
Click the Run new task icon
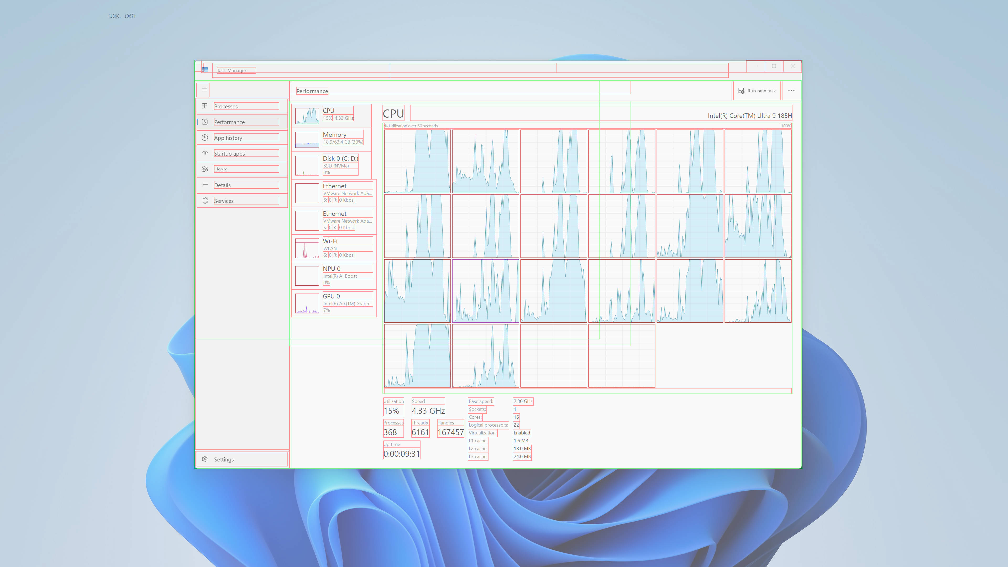click(741, 91)
